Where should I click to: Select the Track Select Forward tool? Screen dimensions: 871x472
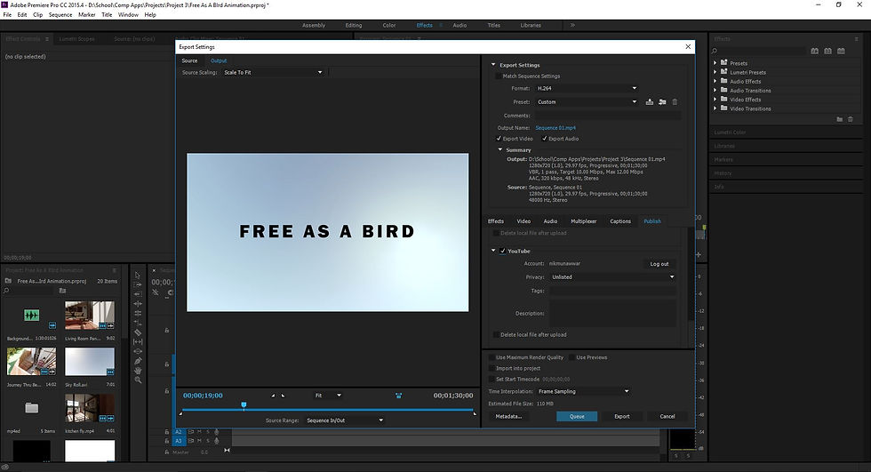click(138, 284)
